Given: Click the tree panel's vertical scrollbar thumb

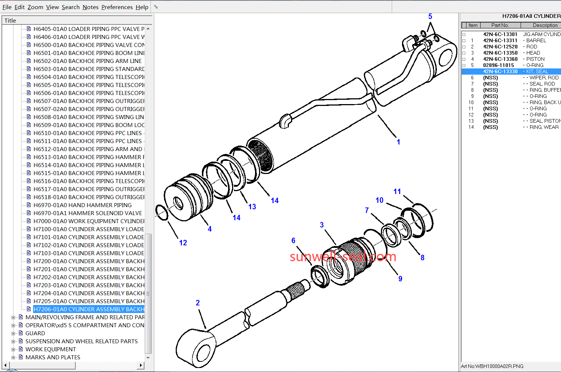Looking at the screenshot, I should coord(148,293).
